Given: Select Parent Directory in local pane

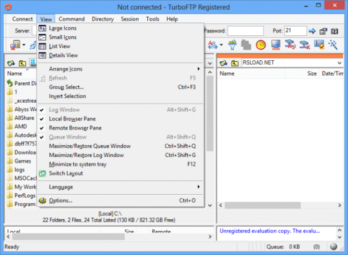Looking at the screenshot, I should pyautogui.click(x=22, y=83).
